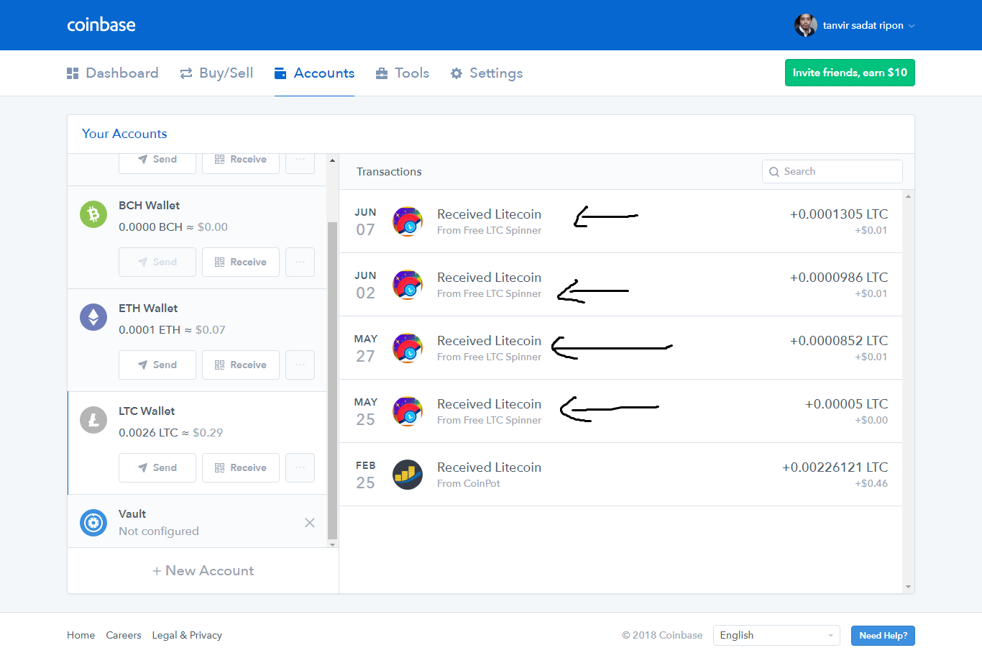This screenshot has width=982, height=658.
Task: Click accounts list scroll-down arrow
Action: (x=332, y=544)
